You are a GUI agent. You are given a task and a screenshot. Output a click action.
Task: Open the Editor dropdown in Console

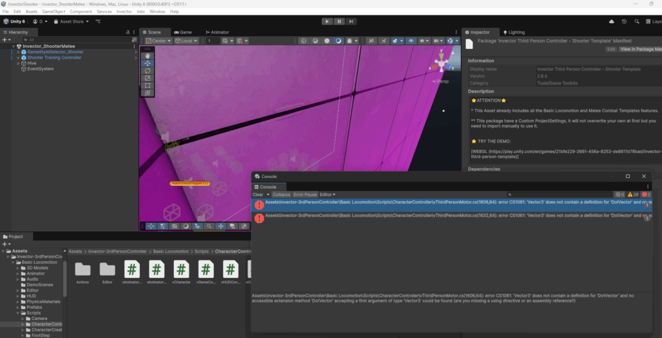pos(328,195)
